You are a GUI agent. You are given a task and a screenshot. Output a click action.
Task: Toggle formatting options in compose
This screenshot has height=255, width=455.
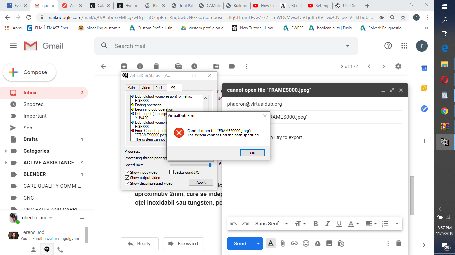tap(271, 243)
